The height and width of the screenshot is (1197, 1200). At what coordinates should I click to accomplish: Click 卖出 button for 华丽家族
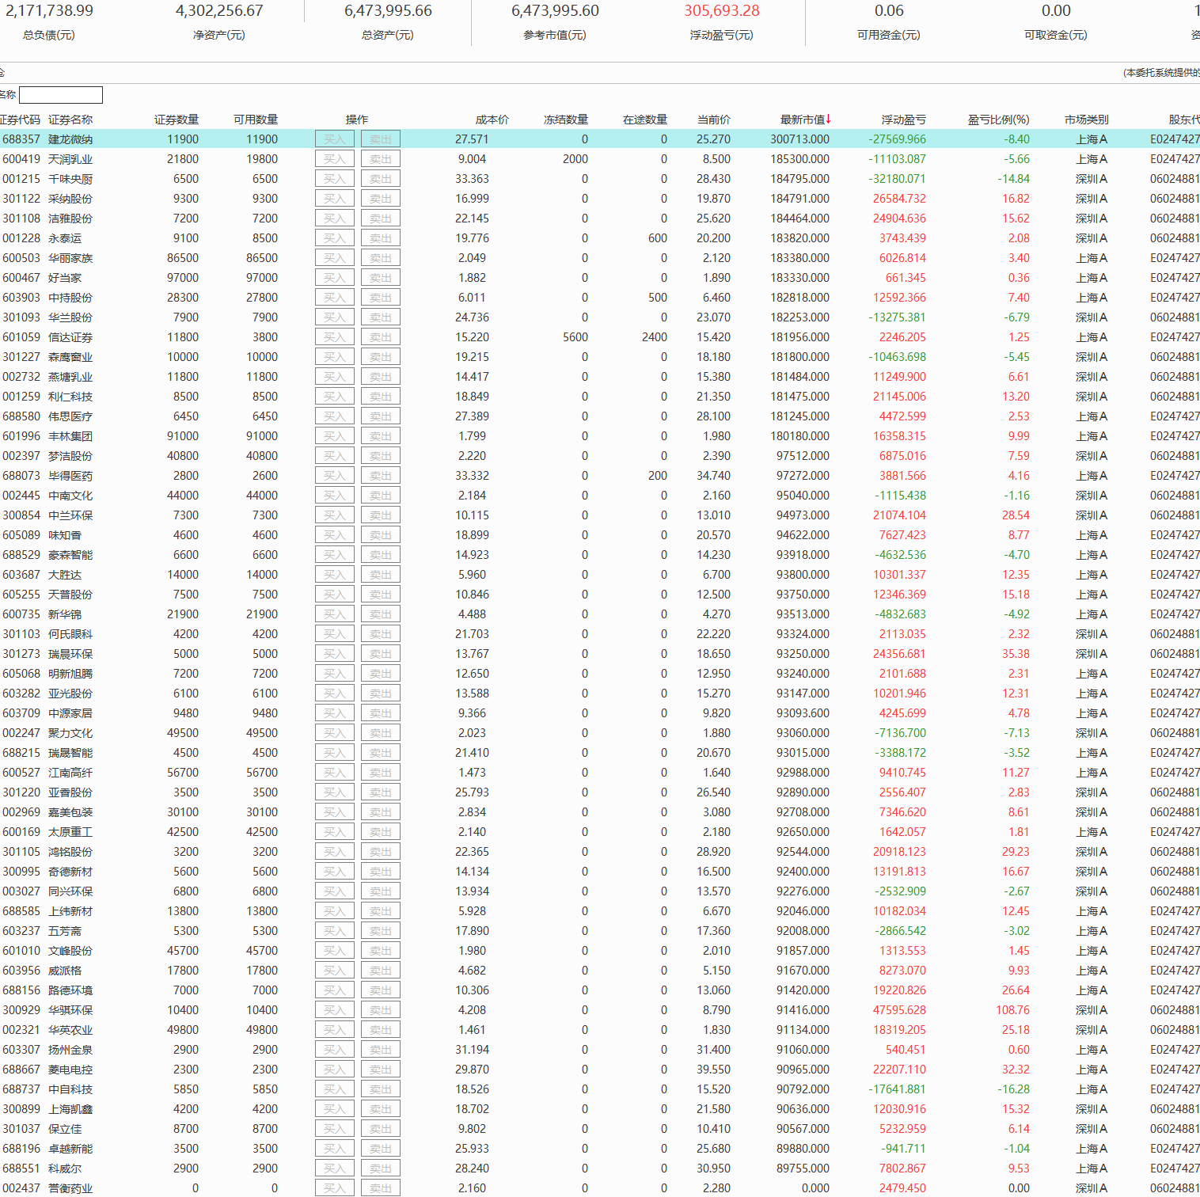click(x=381, y=258)
